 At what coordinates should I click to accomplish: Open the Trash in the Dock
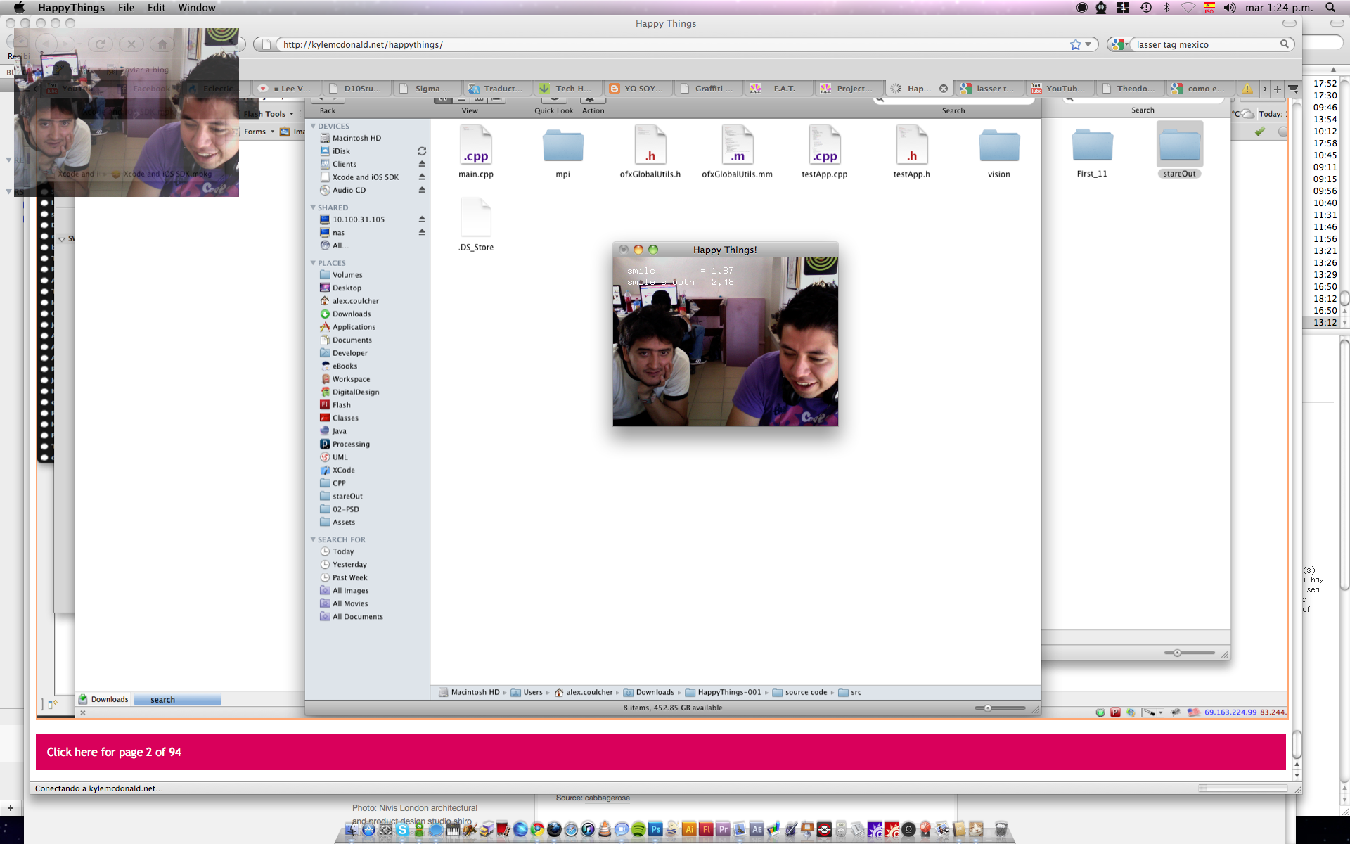pos(1001,830)
